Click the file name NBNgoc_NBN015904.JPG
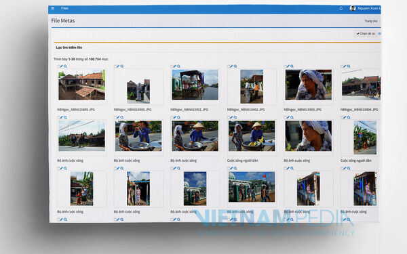 click(x=360, y=110)
